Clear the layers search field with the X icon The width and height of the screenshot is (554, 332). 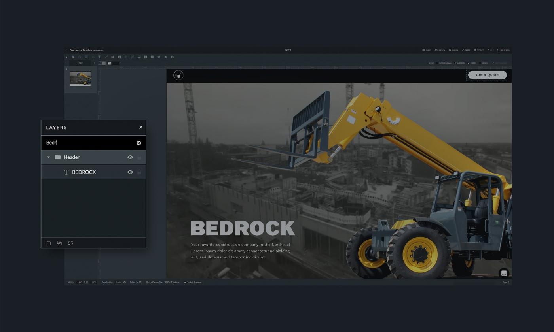click(x=138, y=143)
